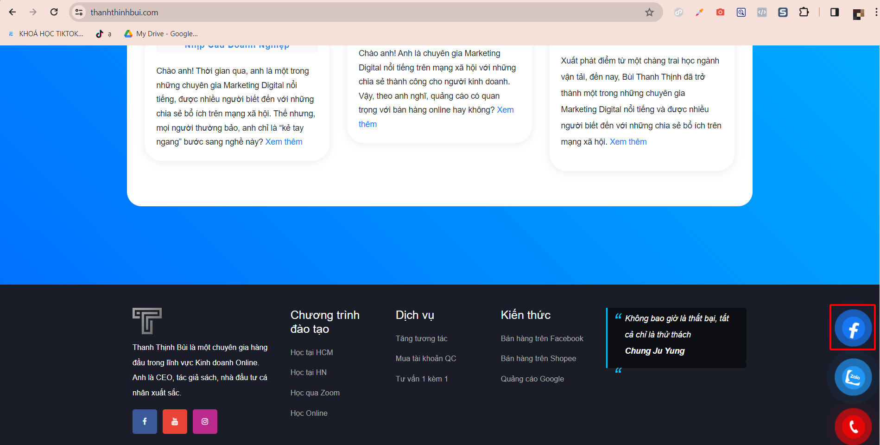Click the site information icon in address bar

coord(79,13)
